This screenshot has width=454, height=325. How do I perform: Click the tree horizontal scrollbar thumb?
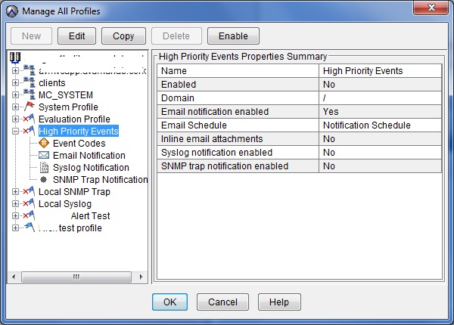76,277
